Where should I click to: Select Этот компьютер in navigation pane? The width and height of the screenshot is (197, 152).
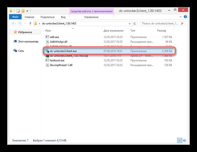point(28,41)
